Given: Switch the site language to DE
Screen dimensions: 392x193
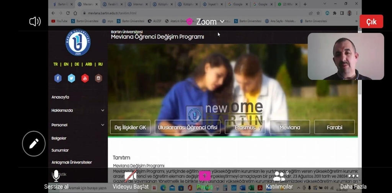Looking at the screenshot, I should tap(77, 64).
